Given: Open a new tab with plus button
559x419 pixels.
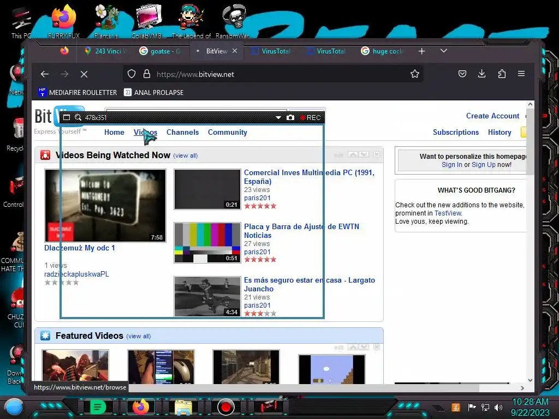Looking at the screenshot, I should tap(422, 51).
